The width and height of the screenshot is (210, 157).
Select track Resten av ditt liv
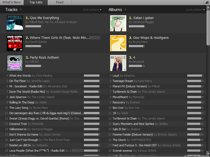[x=20, y=145]
